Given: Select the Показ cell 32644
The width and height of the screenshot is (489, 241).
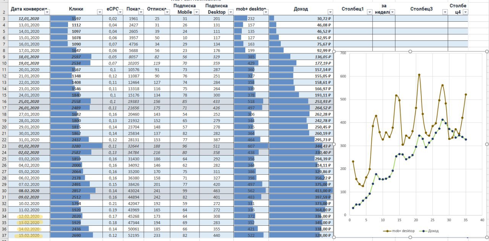Looking at the screenshot, I should (133, 146).
